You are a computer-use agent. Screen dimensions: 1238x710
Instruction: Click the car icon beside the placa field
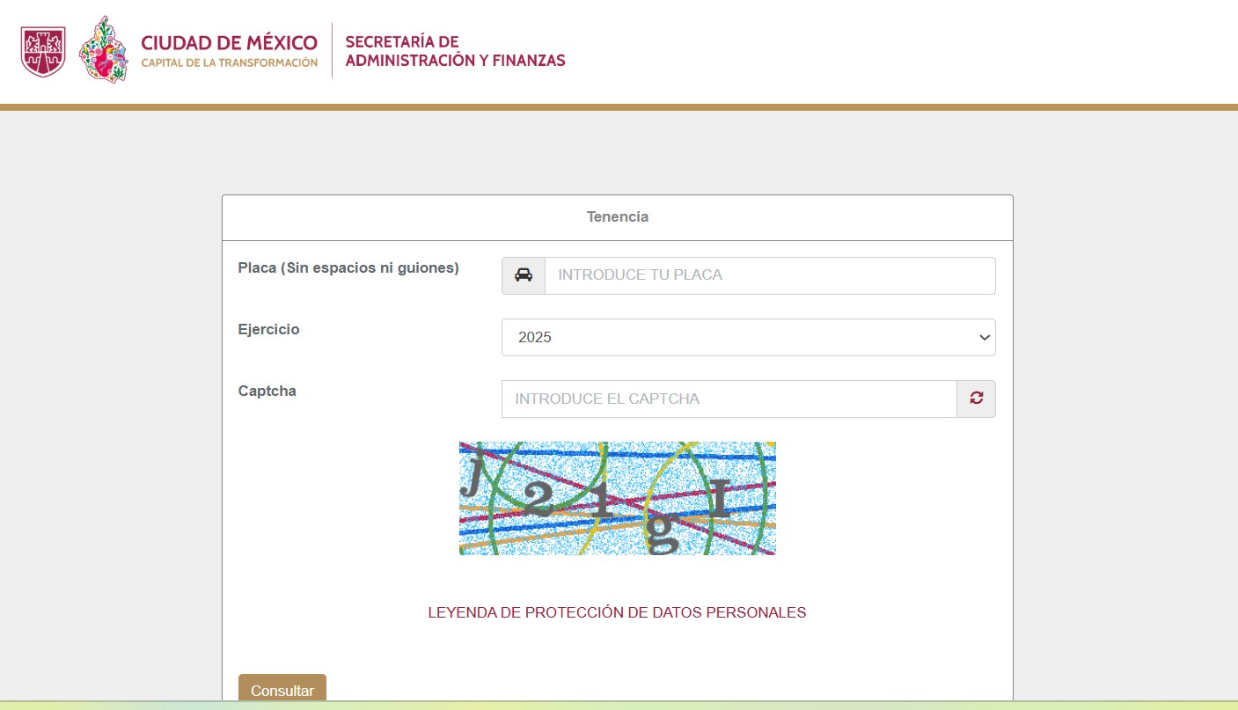coord(524,274)
